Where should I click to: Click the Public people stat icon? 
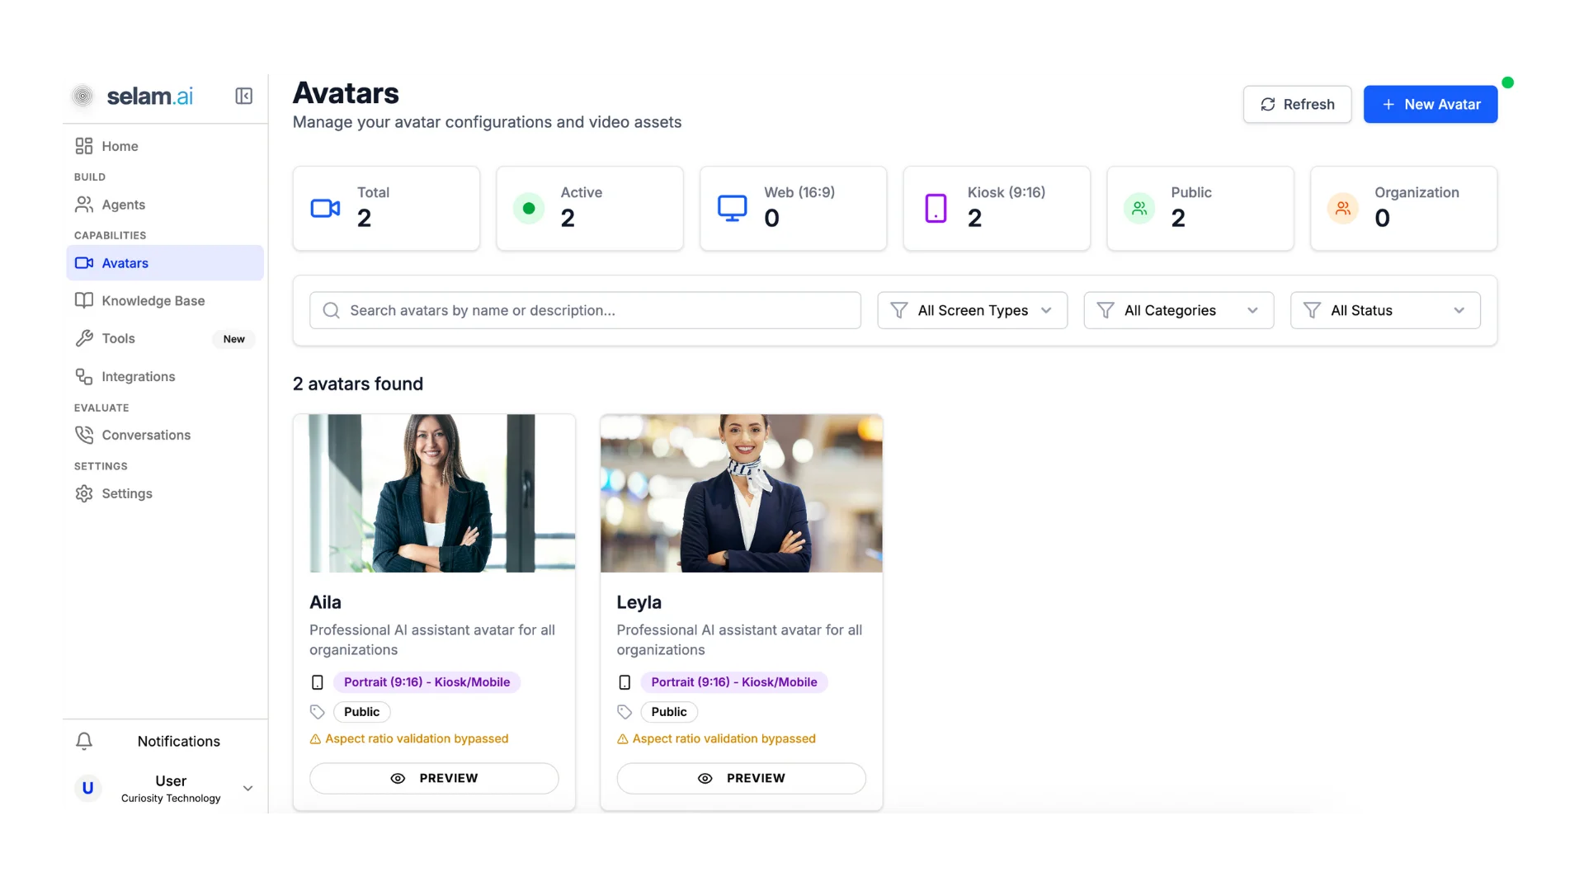1139,208
